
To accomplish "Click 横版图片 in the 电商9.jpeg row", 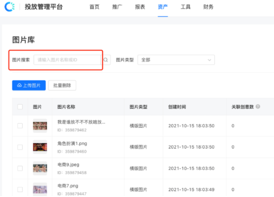I will click(139, 168).
